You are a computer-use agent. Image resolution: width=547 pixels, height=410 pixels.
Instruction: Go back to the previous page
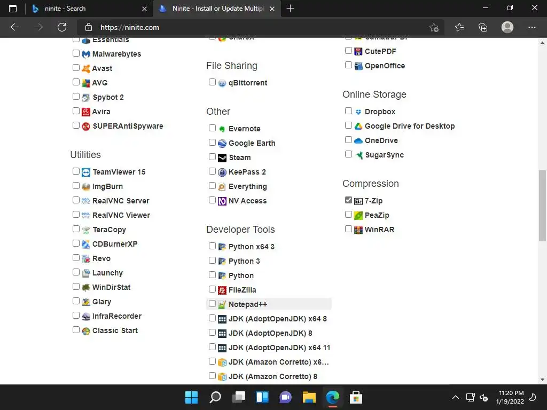14,27
